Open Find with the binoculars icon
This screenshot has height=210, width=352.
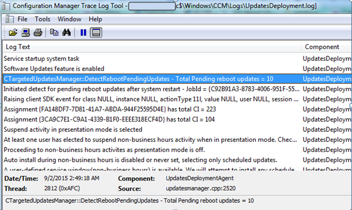tap(67, 33)
